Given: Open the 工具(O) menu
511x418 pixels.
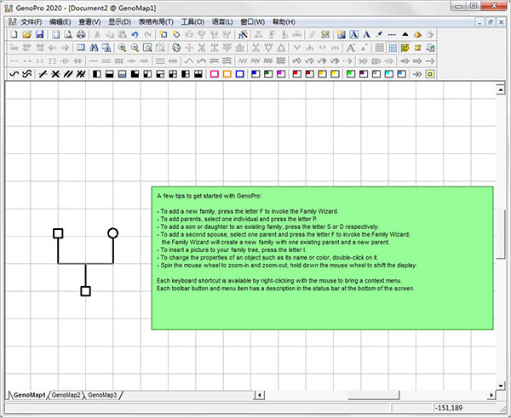Looking at the screenshot, I should [x=193, y=21].
